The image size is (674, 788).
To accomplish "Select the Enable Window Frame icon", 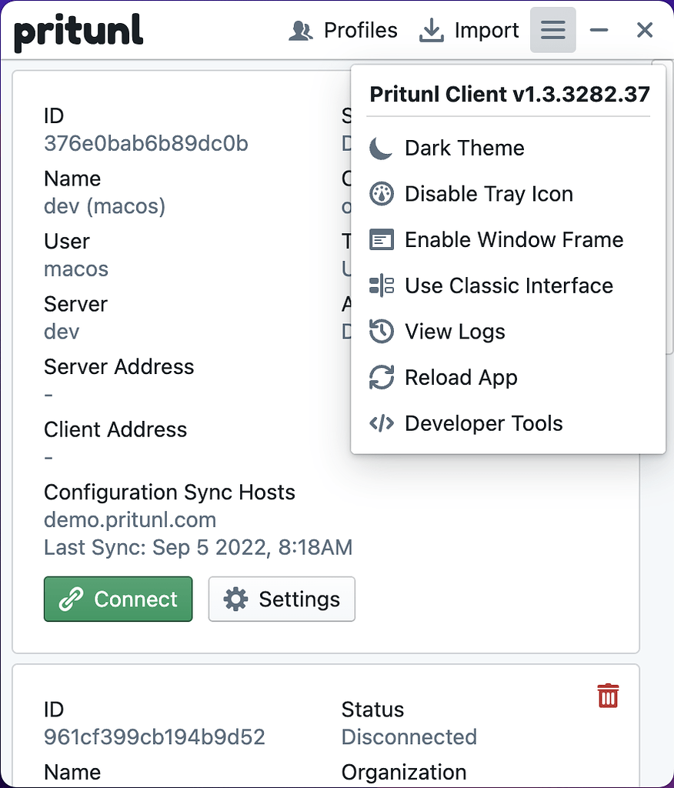I will 382,239.
